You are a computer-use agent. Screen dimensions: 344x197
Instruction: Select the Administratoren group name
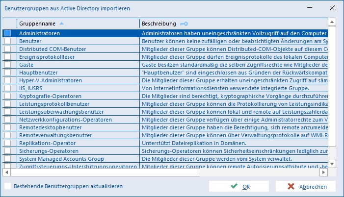coord(39,33)
